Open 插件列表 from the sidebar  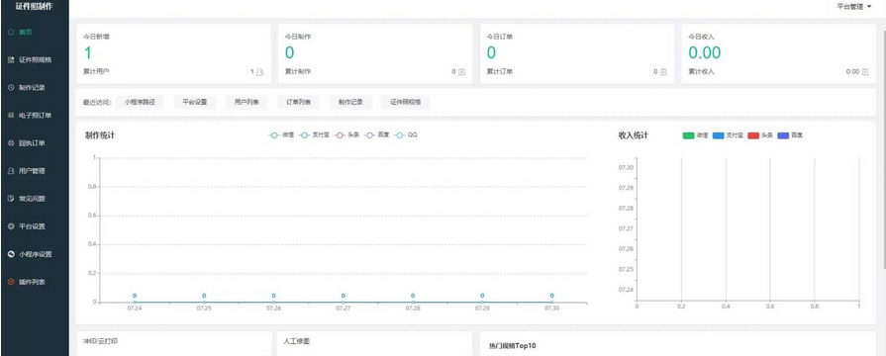tap(35, 282)
